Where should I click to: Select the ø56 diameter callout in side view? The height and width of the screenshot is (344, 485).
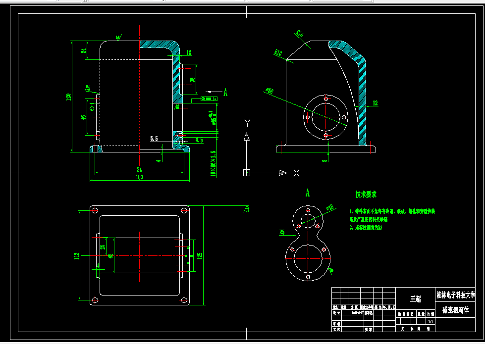point(269,91)
